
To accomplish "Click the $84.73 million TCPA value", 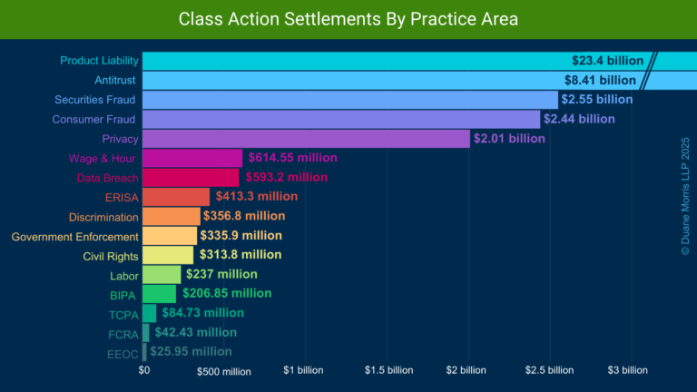I will pos(203,313).
